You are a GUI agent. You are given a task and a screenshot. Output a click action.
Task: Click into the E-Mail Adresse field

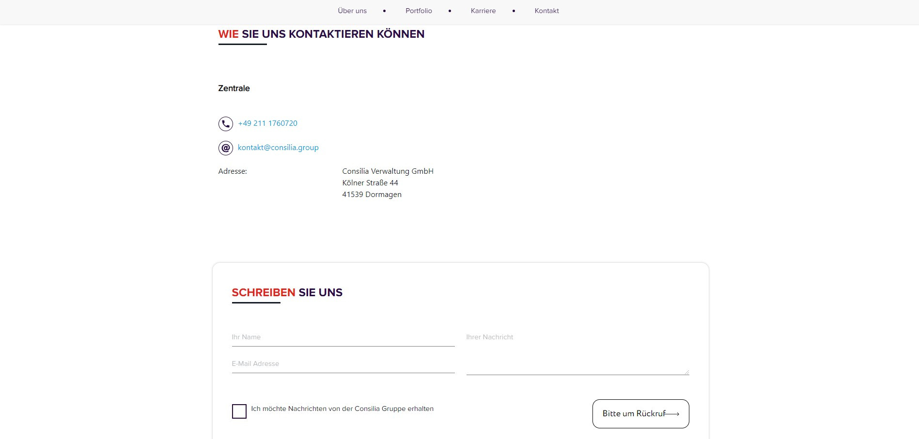pyautogui.click(x=343, y=364)
